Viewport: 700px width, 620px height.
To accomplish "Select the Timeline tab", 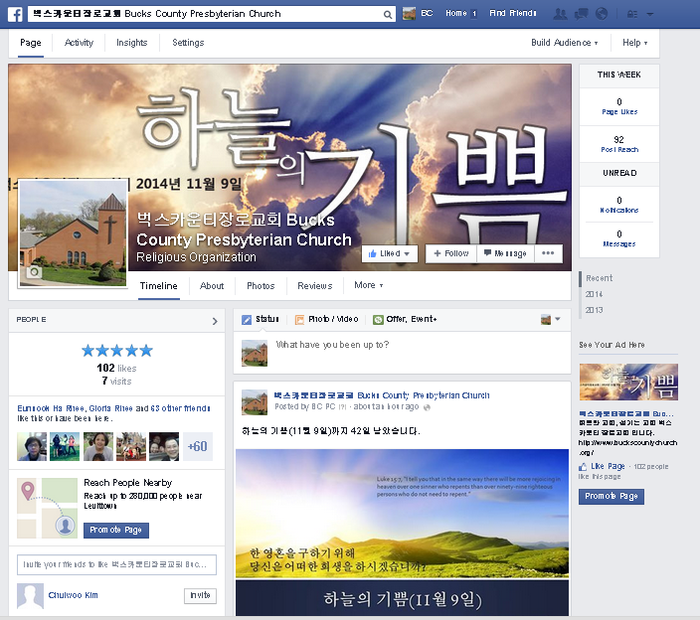I will pyautogui.click(x=159, y=286).
